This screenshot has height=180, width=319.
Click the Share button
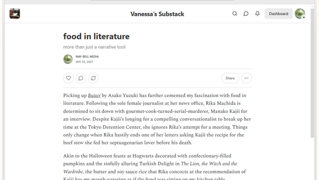pyautogui.click(x=230, y=78)
